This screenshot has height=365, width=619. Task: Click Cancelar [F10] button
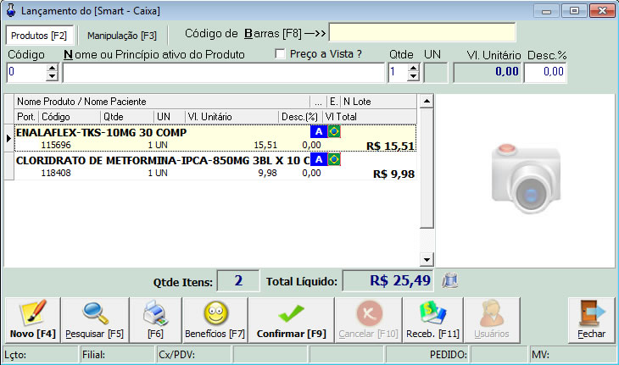368,320
